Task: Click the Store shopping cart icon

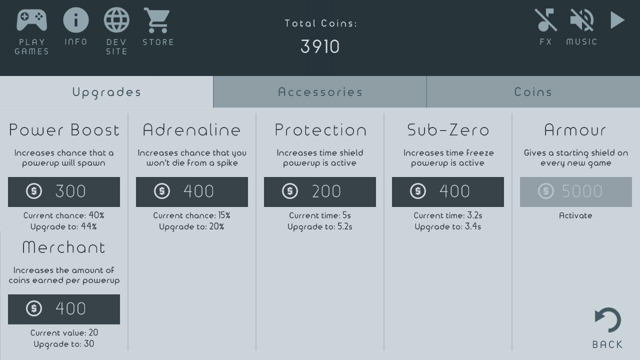Action: 157,21
